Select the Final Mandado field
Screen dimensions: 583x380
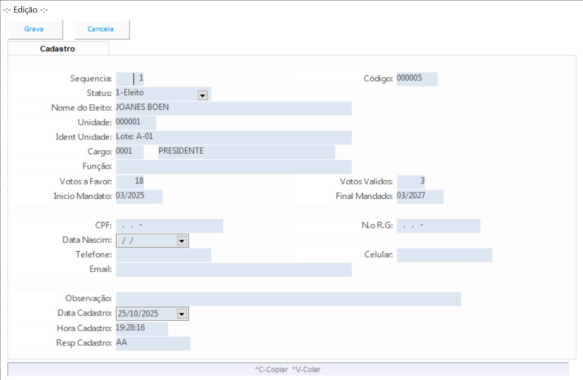[420, 196]
